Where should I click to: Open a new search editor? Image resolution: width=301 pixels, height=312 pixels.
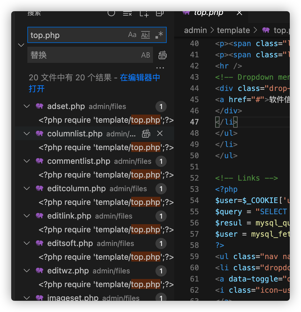coord(144,13)
